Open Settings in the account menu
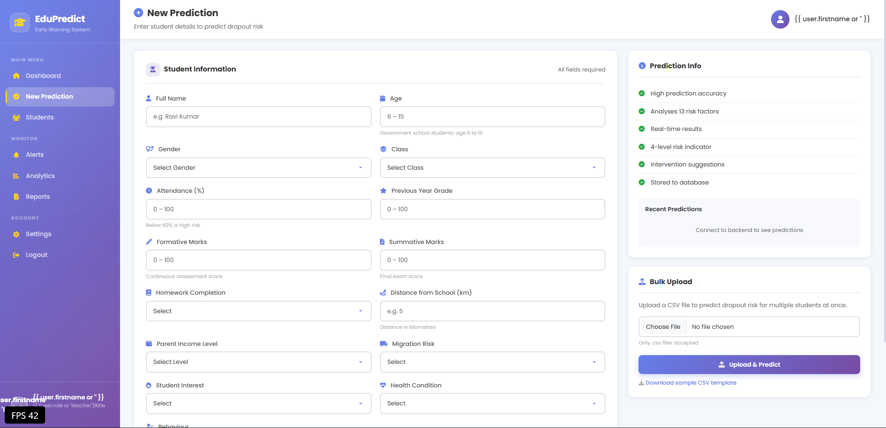This screenshot has width=886, height=428. coord(60,234)
